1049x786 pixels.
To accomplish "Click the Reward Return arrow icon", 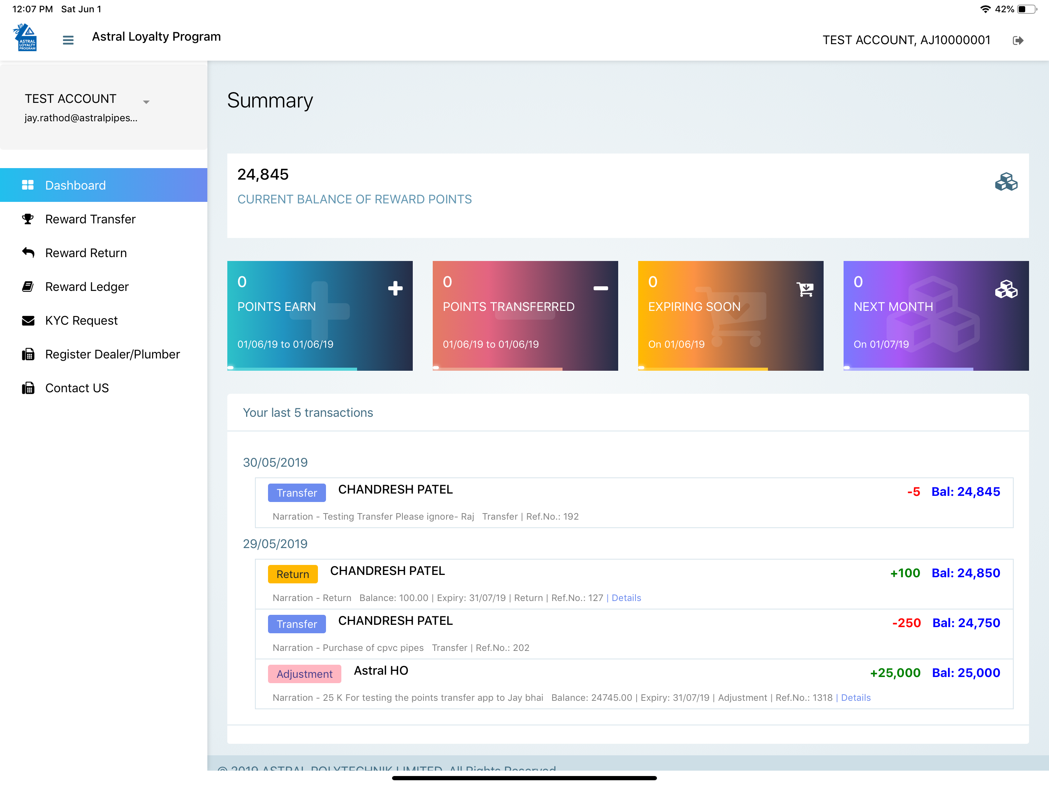I will point(28,253).
